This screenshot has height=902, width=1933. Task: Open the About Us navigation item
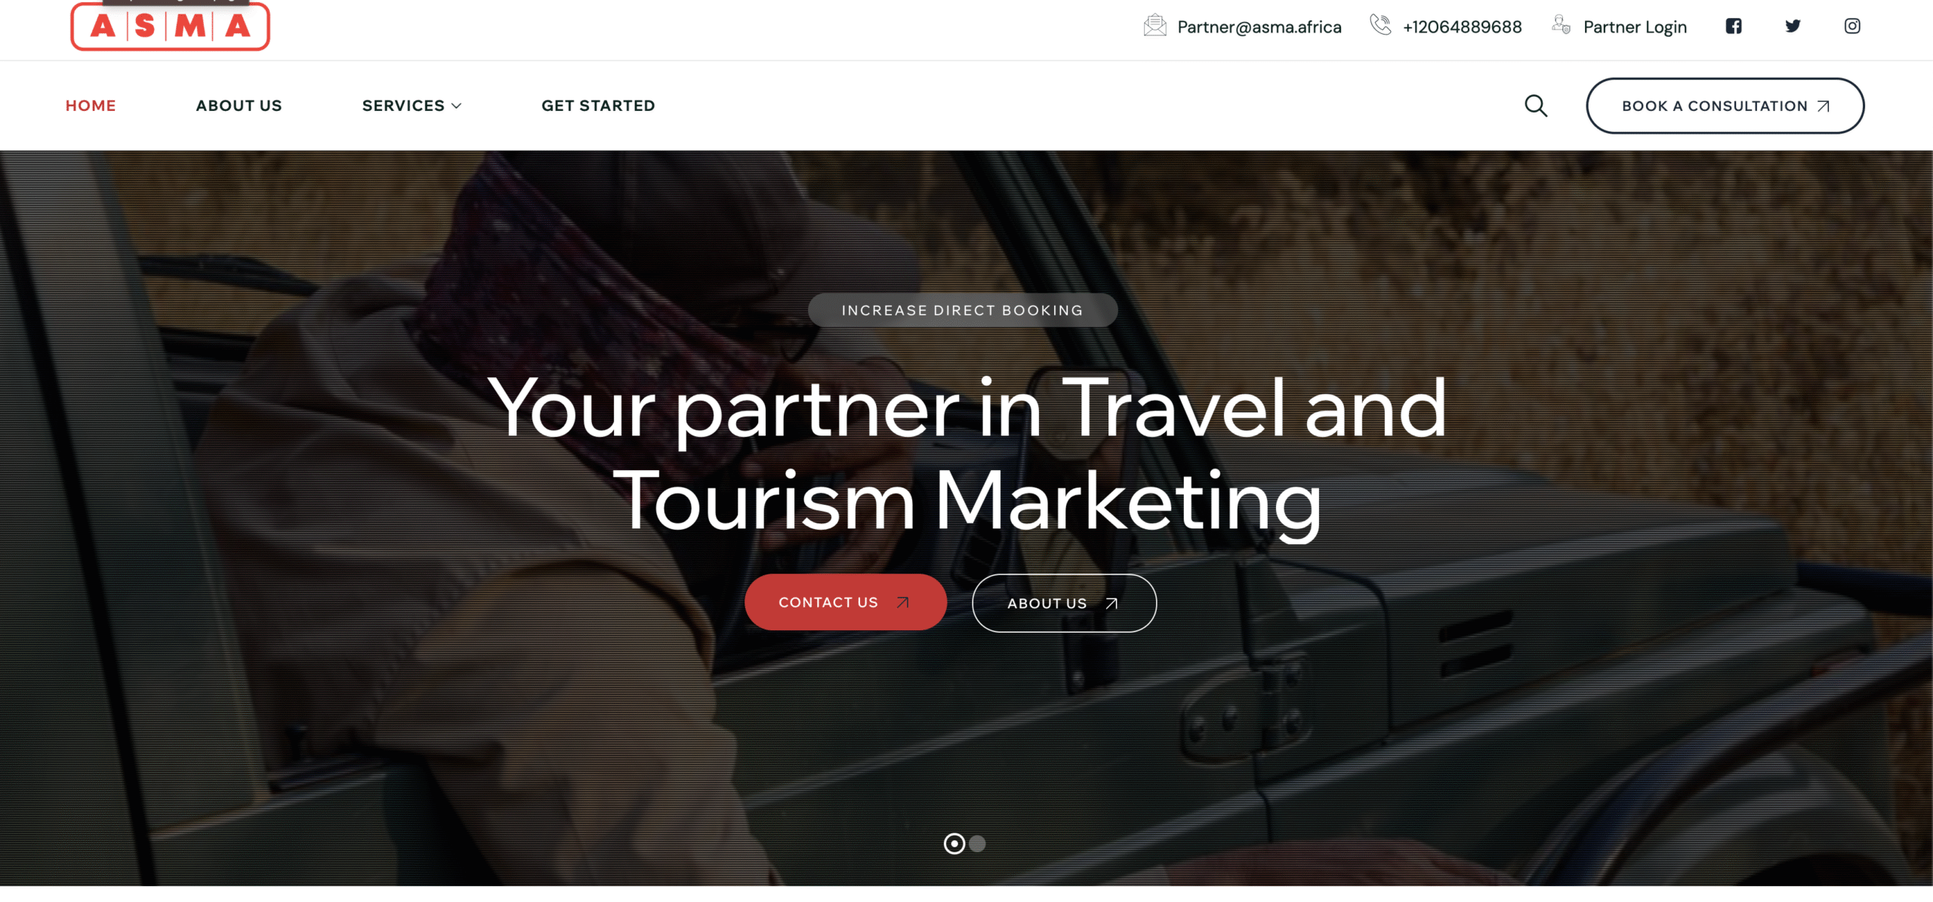tap(239, 106)
